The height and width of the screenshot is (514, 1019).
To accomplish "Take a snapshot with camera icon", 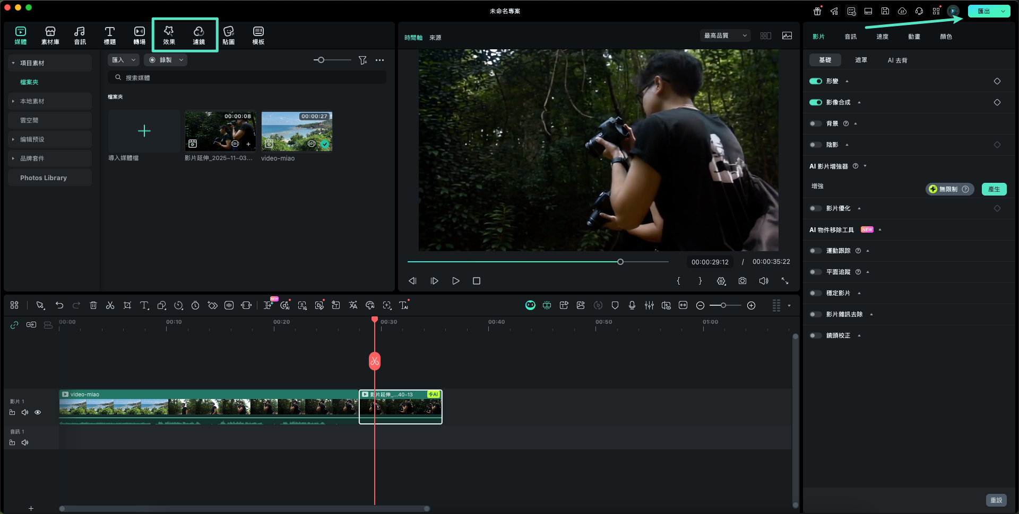I will click(x=742, y=281).
